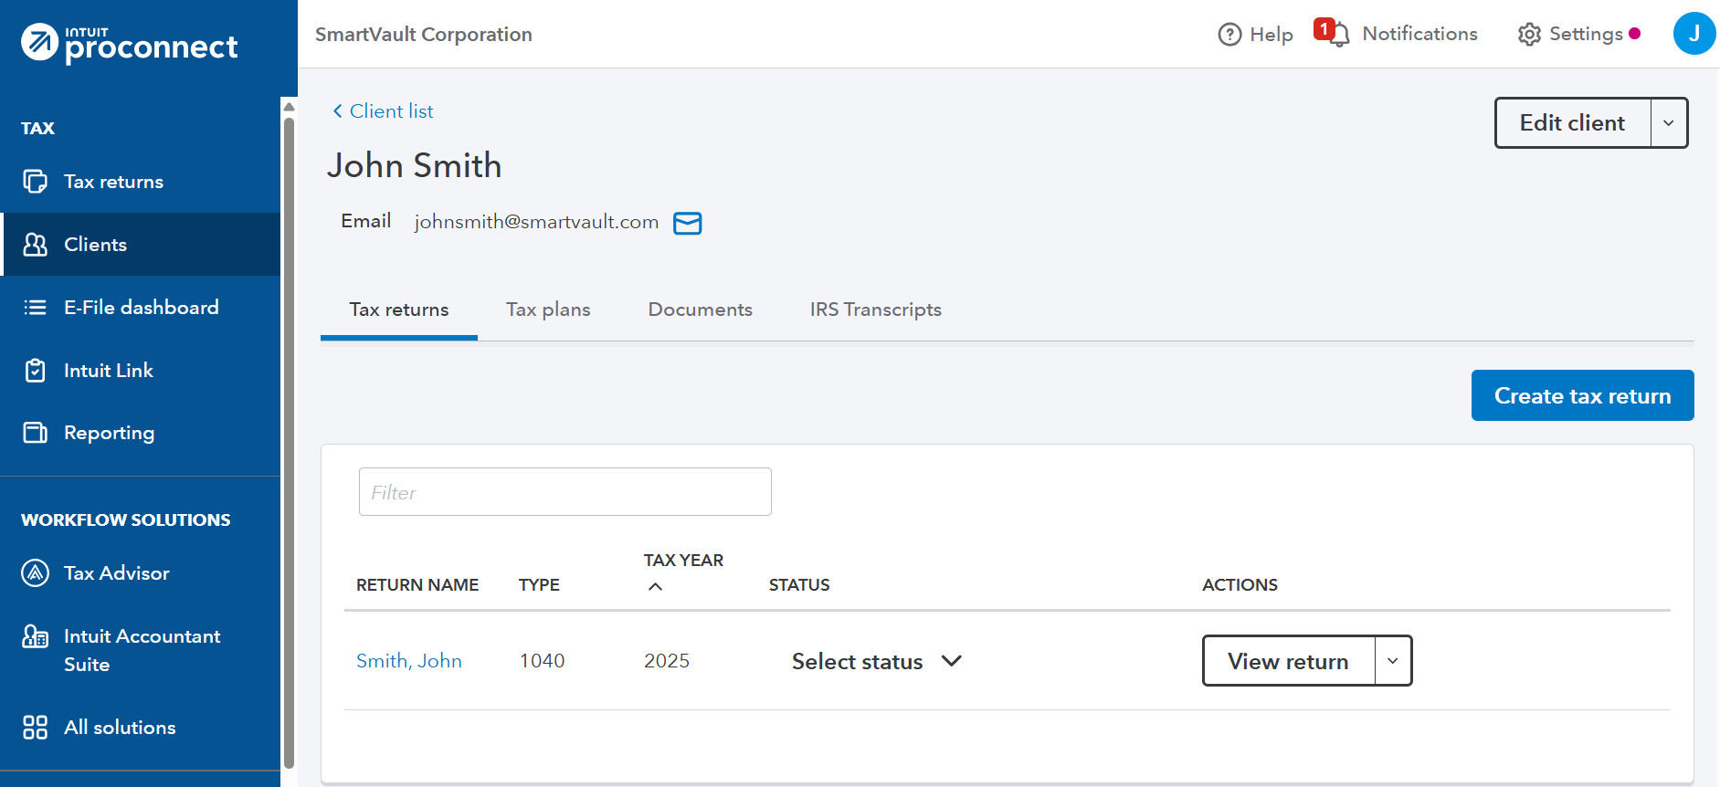Click the Status column header
This screenshot has width=1720, height=787.
click(x=799, y=585)
